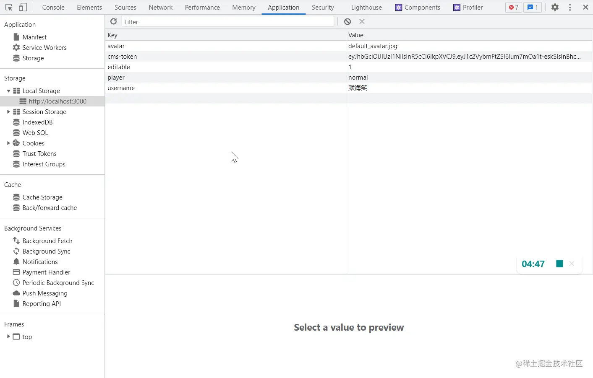Open Notifications service

pyautogui.click(x=40, y=261)
